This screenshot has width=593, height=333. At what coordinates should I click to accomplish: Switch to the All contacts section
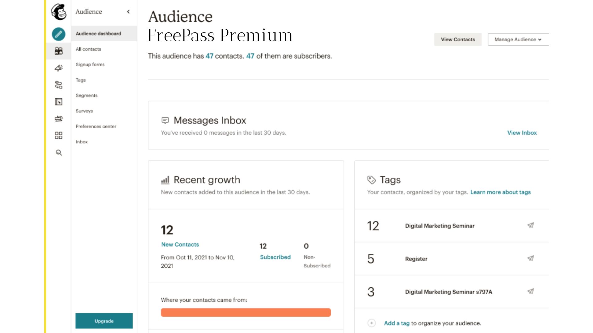pyautogui.click(x=88, y=49)
